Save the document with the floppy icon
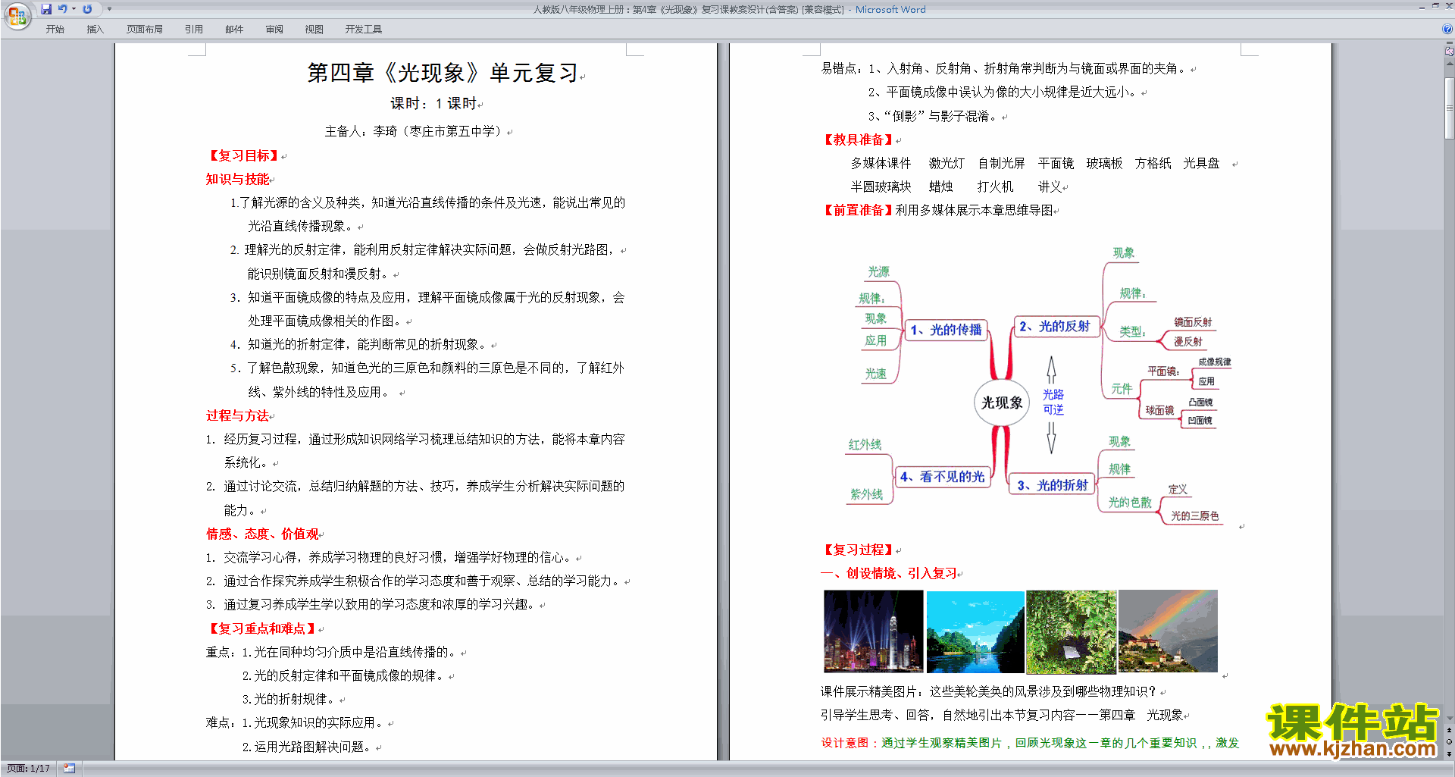Image resolution: width=1455 pixels, height=777 pixels. point(46,9)
